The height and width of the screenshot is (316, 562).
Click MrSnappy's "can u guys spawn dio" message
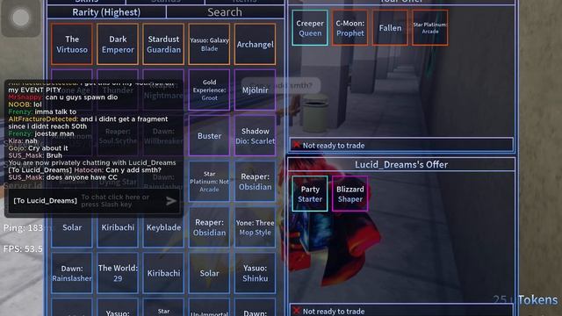63,97
